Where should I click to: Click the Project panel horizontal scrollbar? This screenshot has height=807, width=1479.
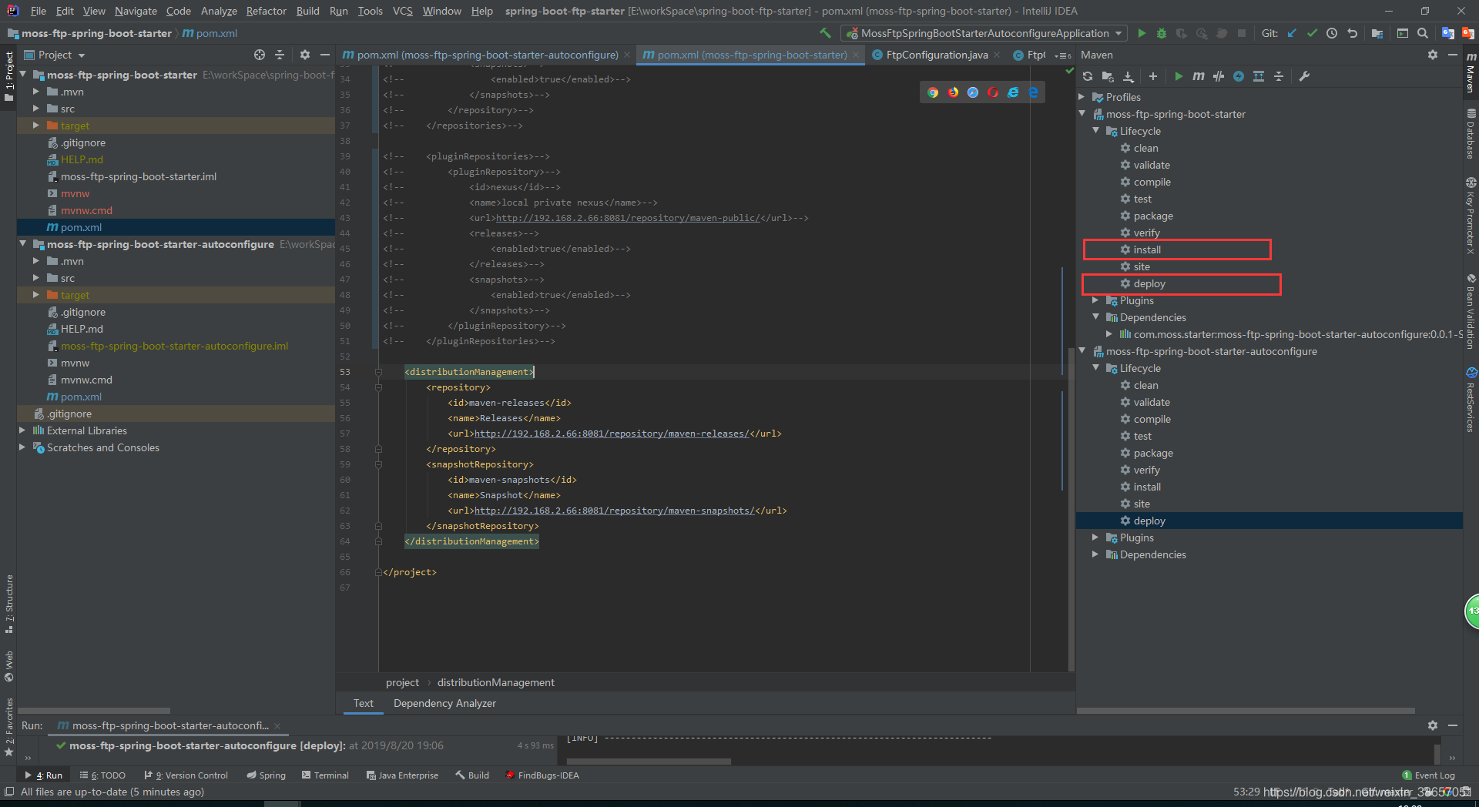94,710
